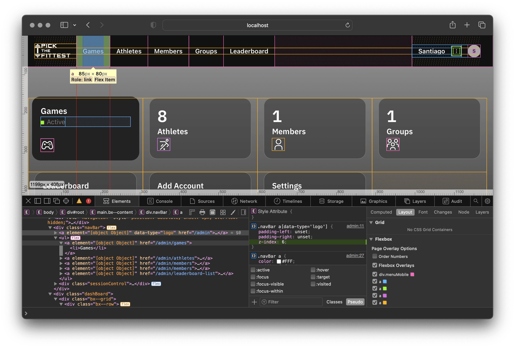The height and width of the screenshot is (348, 515).
Task: Click the print media styles icon
Action: (202, 212)
